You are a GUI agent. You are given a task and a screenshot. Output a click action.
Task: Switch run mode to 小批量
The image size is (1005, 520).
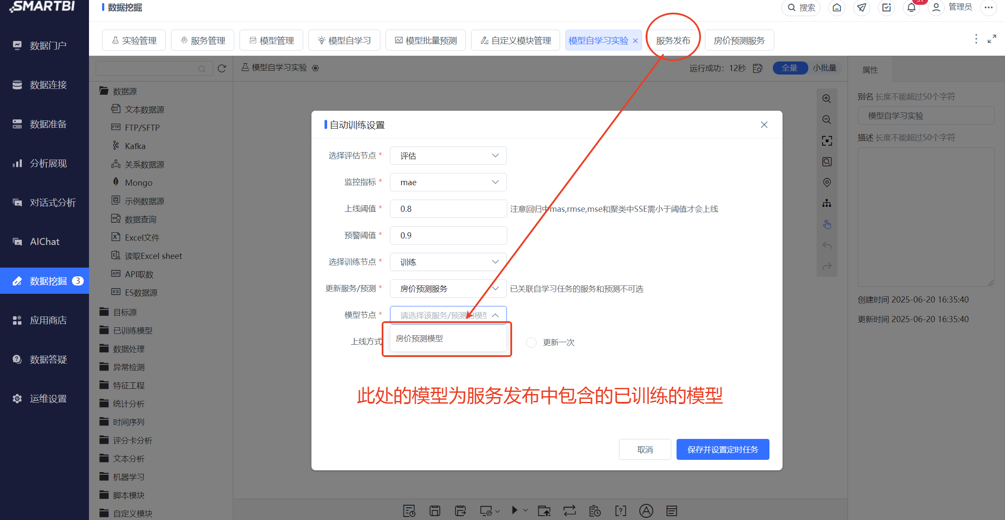(x=824, y=68)
